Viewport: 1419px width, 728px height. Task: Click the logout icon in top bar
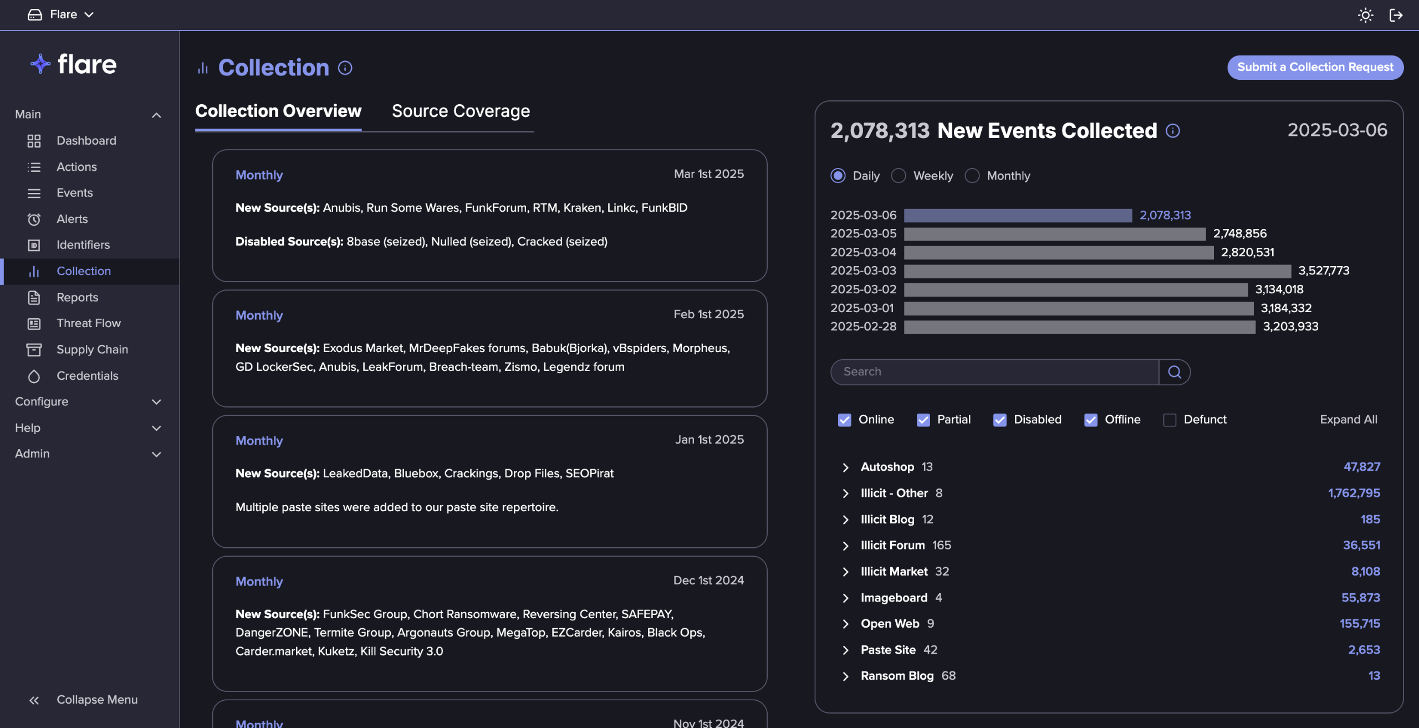[1396, 15]
